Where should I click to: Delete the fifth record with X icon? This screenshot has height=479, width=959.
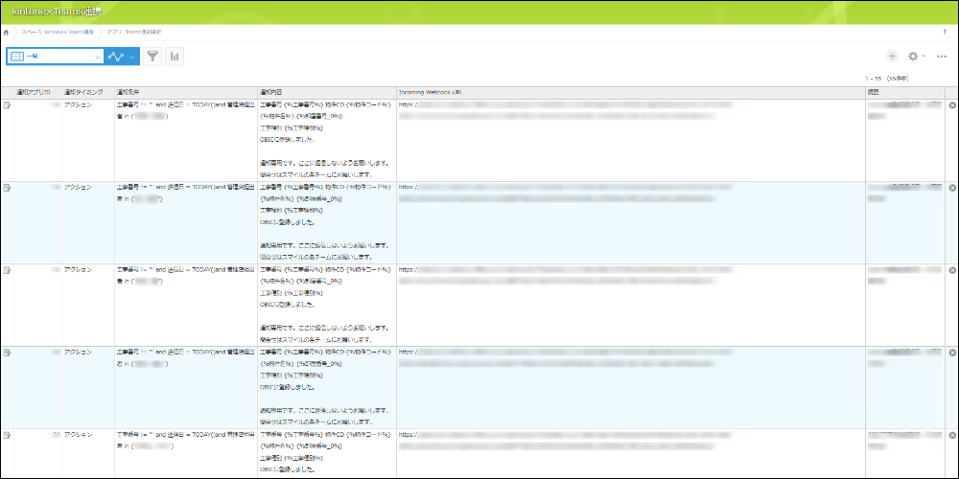tap(952, 435)
